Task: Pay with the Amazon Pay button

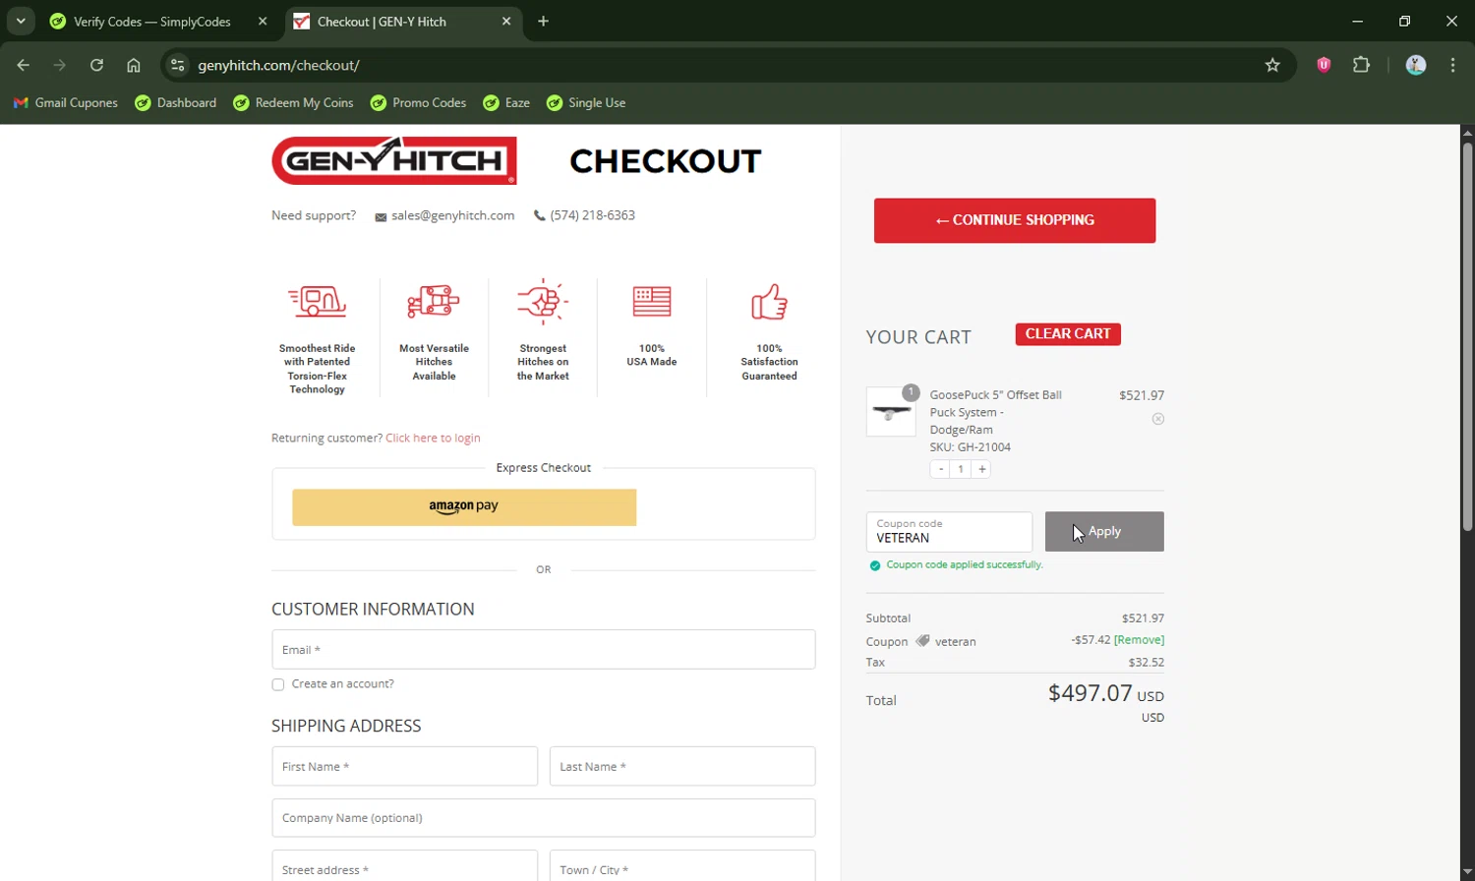Action: point(464,507)
